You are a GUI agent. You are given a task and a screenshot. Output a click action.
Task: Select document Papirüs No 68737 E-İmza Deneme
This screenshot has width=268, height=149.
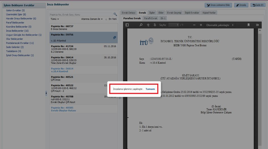tap(84, 28)
